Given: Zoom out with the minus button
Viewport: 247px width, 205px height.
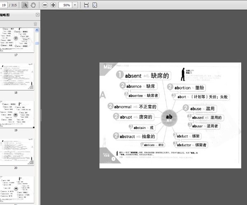Looking at the screenshot, I should (x=45, y=5).
